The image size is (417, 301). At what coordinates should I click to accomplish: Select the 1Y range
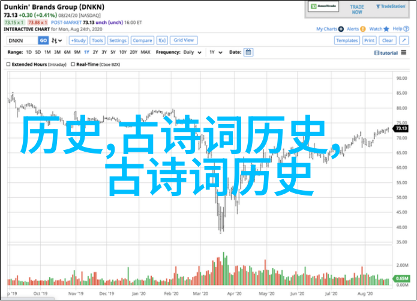pos(86,52)
